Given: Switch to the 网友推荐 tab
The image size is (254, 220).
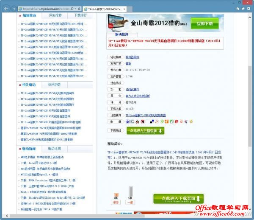Looking at the screenshot, I should [x=55, y=15].
